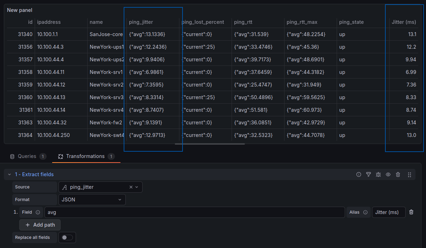Click the drag handle on Extract fields
The image size is (426, 248).
409,174
